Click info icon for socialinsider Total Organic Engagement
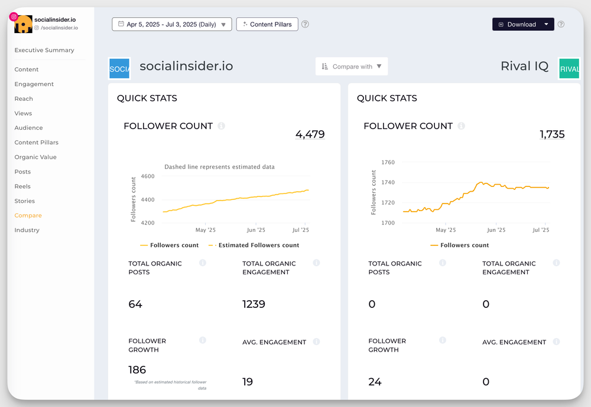591x407 pixels. (316, 263)
